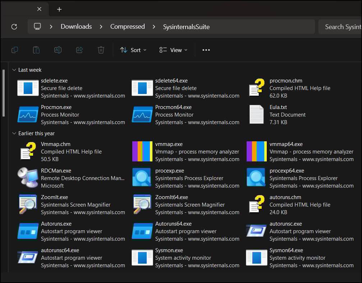Click the RDCMan.exe file name
The image size is (362, 283).
click(56, 171)
